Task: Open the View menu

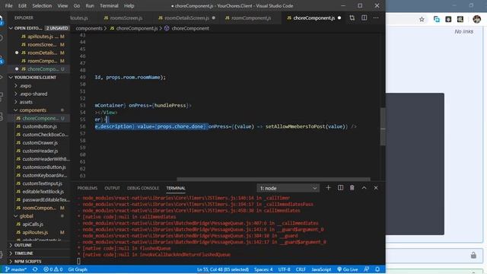Action: pyautogui.click(x=62, y=5)
